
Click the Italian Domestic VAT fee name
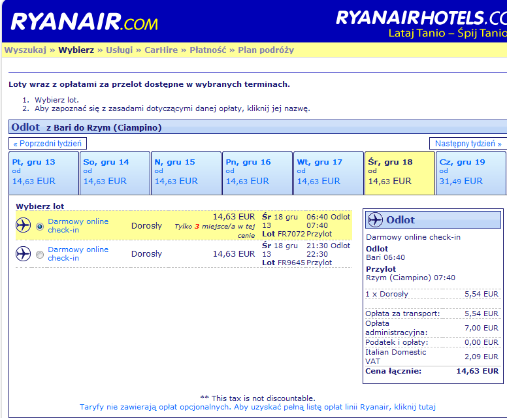click(x=396, y=357)
